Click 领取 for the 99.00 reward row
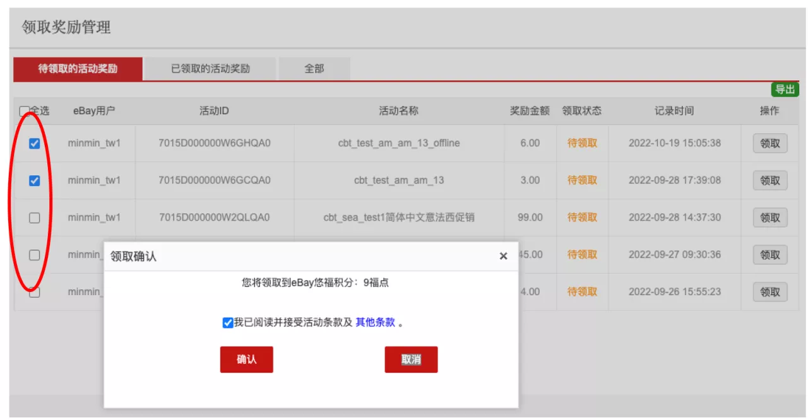808x420 pixels. click(x=769, y=218)
